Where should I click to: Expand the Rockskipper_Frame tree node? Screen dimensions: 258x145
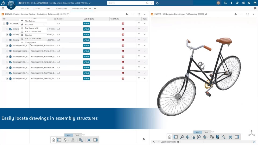pyautogui.click(x=7, y=51)
